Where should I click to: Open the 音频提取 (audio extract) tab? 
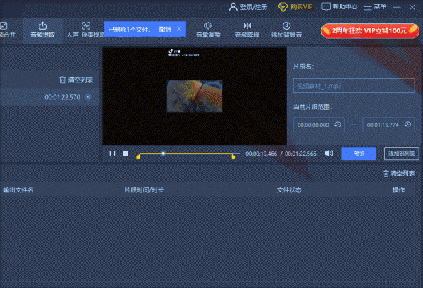42,30
